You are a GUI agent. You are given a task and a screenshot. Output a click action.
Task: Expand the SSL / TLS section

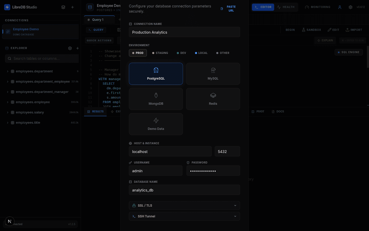click(184, 206)
